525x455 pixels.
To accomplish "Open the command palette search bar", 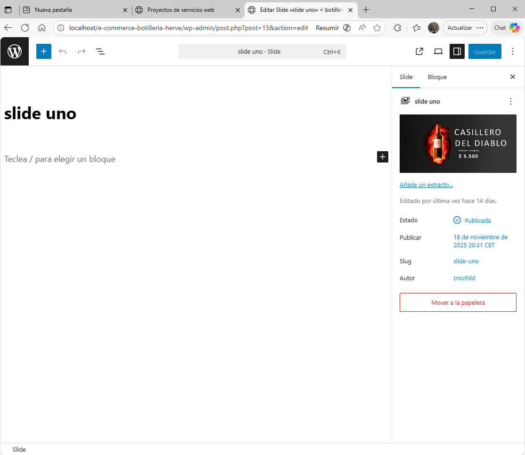I will click(x=262, y=51).
